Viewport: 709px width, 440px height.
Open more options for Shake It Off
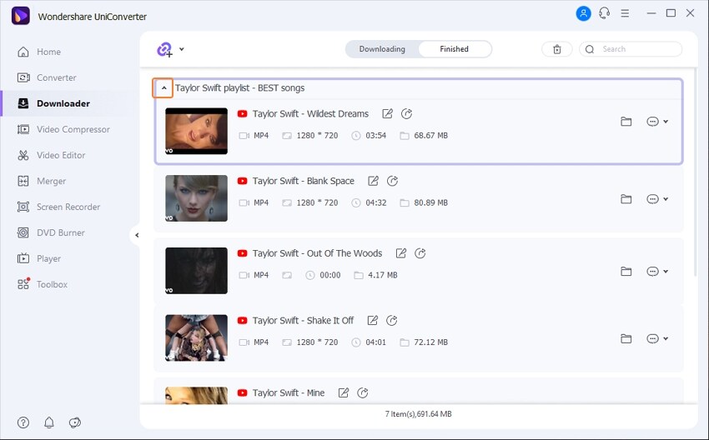[x=652, y=339]
